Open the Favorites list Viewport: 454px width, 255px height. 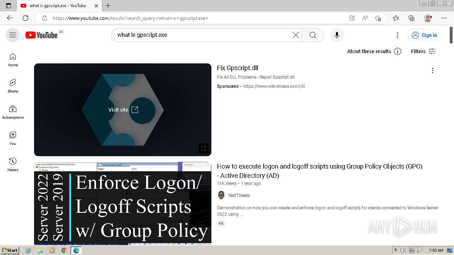click(396, 18)
